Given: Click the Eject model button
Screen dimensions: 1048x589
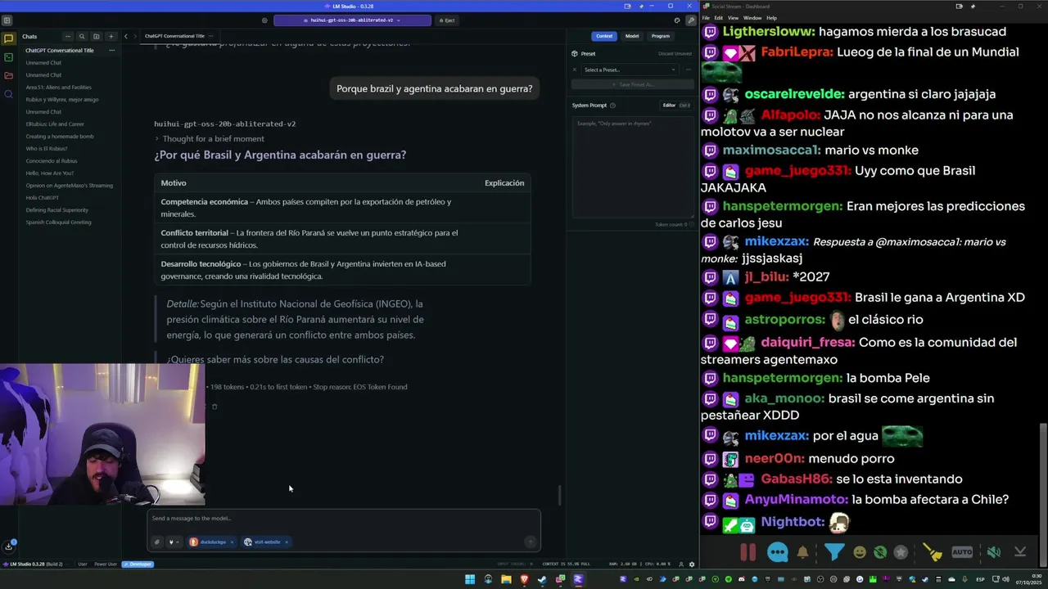Looking at the screenshot, I should pyautogui.click(x=446, y=20).
